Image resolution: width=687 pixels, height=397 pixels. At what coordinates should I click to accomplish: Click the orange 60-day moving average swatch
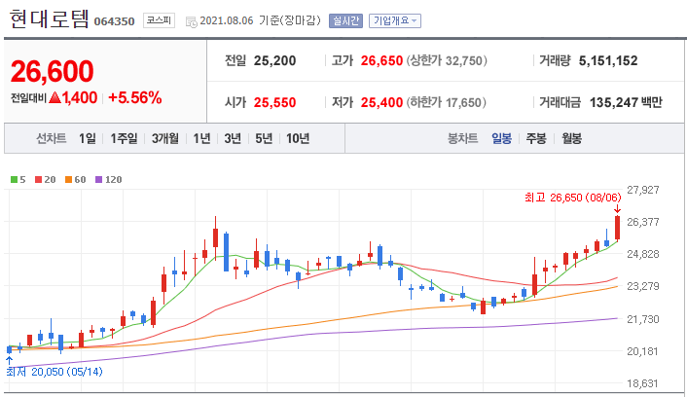(x=68, y=180)
